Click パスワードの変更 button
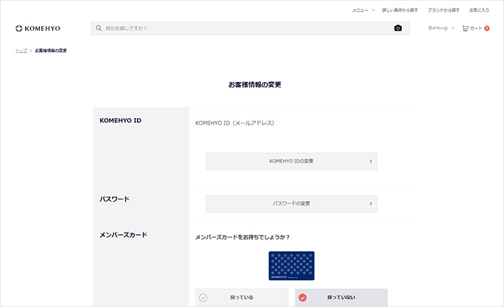Screen dimensions: 504x307 pos(292,204)
